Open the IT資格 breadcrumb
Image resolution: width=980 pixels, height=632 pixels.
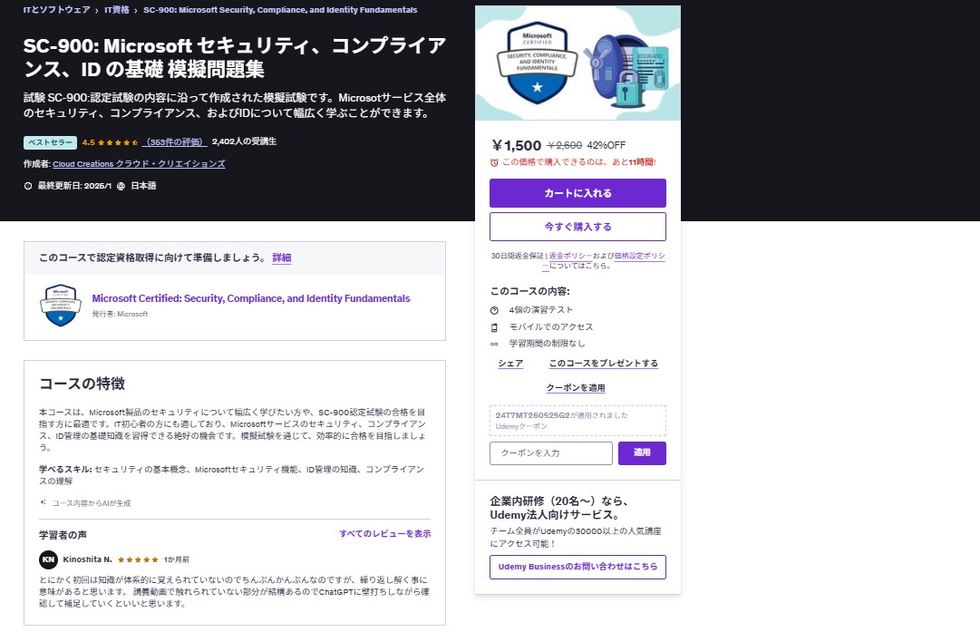pyautogui.click(x=117, y=10)
